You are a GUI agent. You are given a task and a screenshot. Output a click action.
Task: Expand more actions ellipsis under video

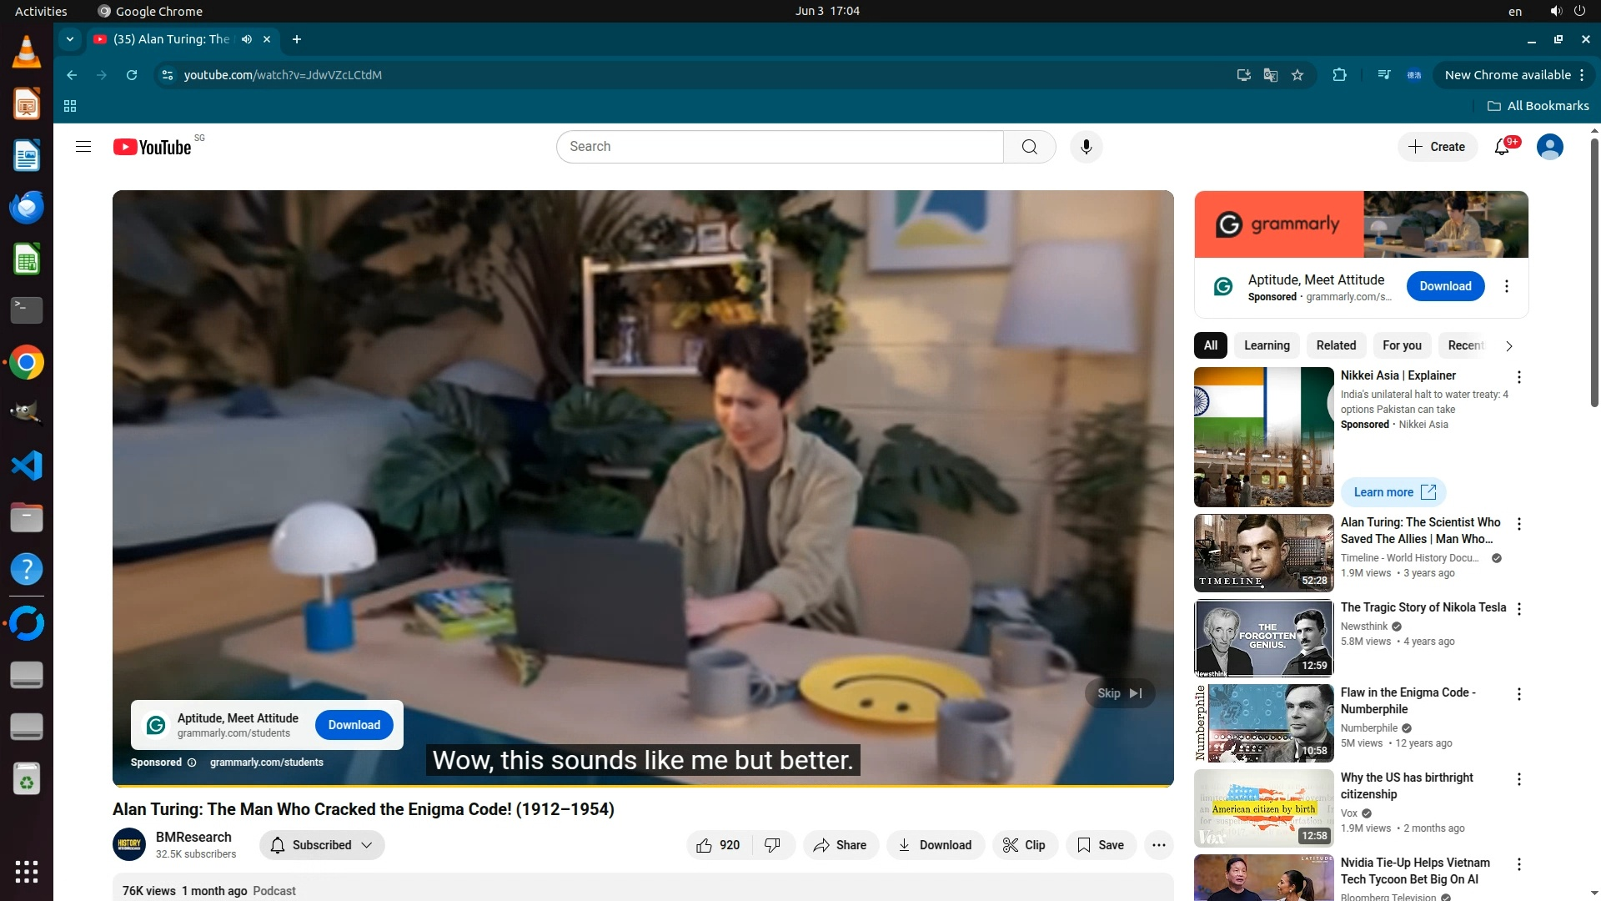pyautogui.click(x=1158, y=845)
